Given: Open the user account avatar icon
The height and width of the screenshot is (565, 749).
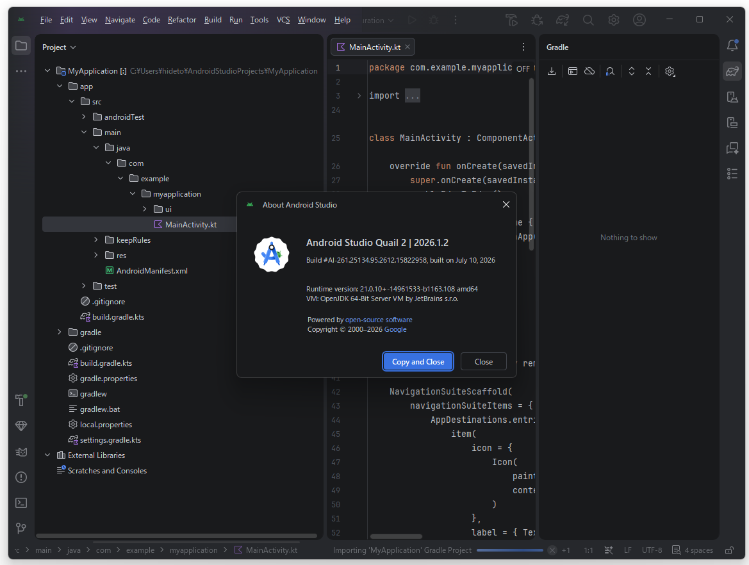Looking at the screenshot, I should (x=639, y=20).
